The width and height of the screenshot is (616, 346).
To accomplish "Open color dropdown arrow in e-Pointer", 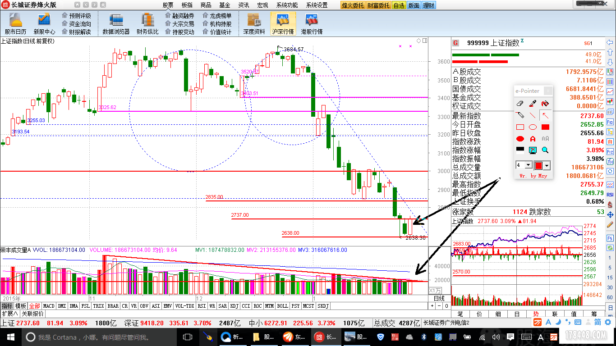I will point(546,165).
